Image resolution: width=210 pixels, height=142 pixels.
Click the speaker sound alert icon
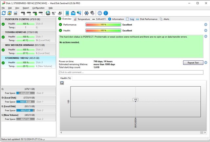click(x=93, y=13)
